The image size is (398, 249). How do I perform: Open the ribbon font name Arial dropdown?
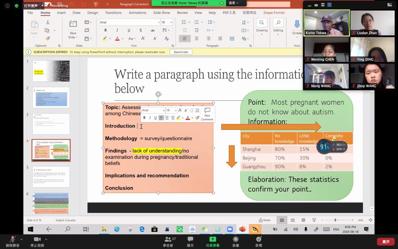[x=159, y=22]
